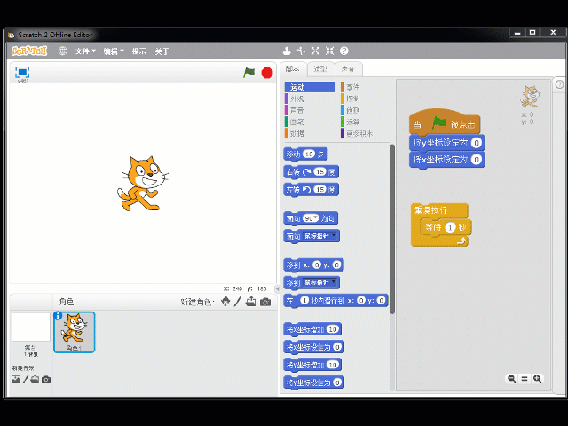
Task: Collapse stage with small arrow divider
Action: tap(278, 288)
